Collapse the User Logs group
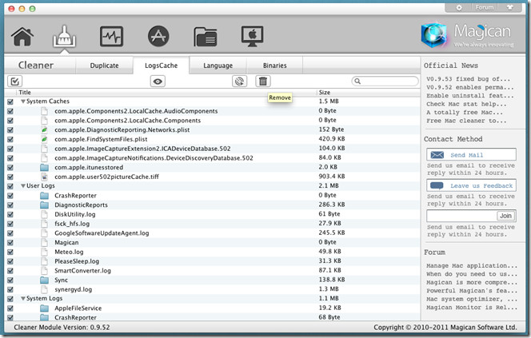Screen dimensions: 531x338 coord(23,185)
